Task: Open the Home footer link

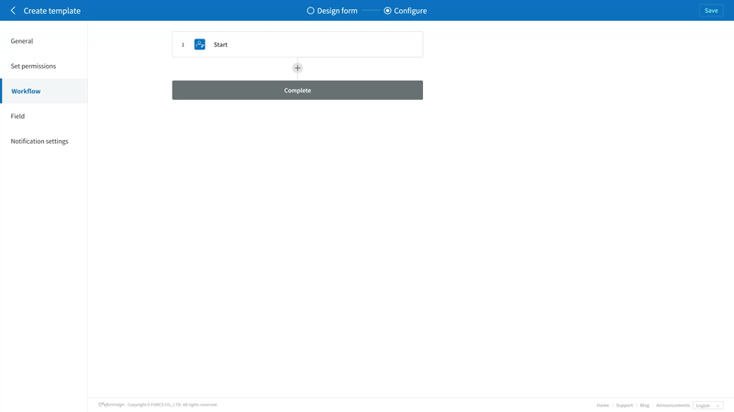Action: [603, 406]
